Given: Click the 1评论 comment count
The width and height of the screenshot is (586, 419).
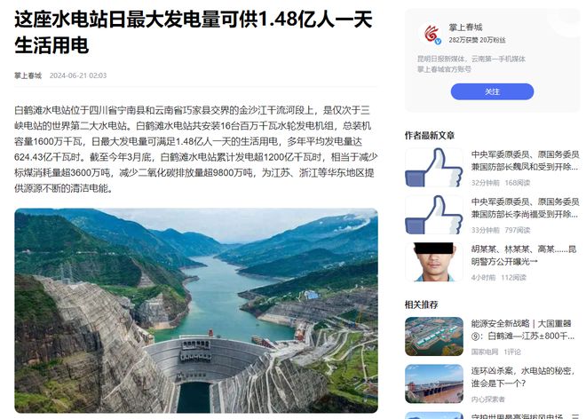Looking at the screenshot, I should click(512, 352).
